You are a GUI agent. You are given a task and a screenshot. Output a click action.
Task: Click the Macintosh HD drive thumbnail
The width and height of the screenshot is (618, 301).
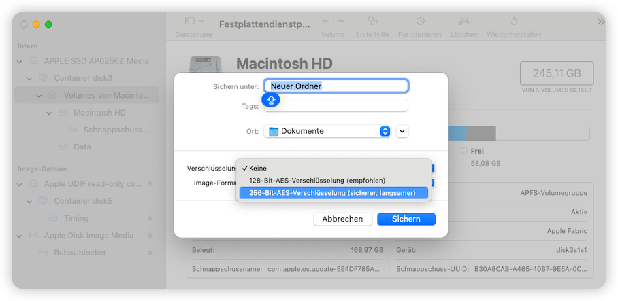pyautogui.click(x=205, y=65)
